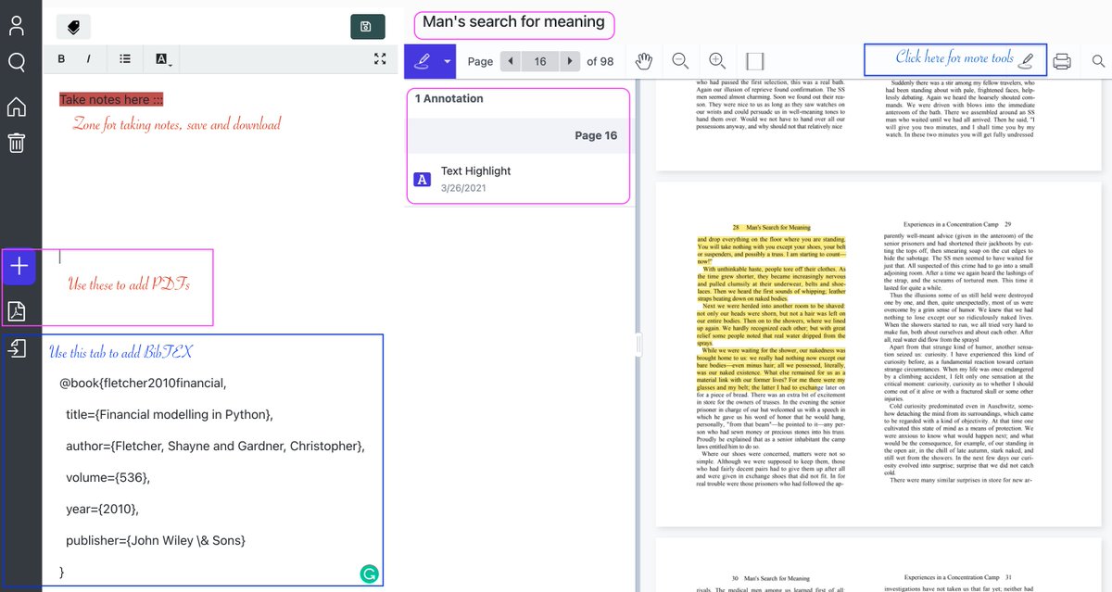1112x592 pixels.
Task: Open the user profile icon in sidebar
Action: (17, 25)
